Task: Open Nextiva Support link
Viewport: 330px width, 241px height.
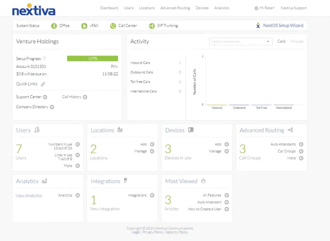Action: [294, 8]
